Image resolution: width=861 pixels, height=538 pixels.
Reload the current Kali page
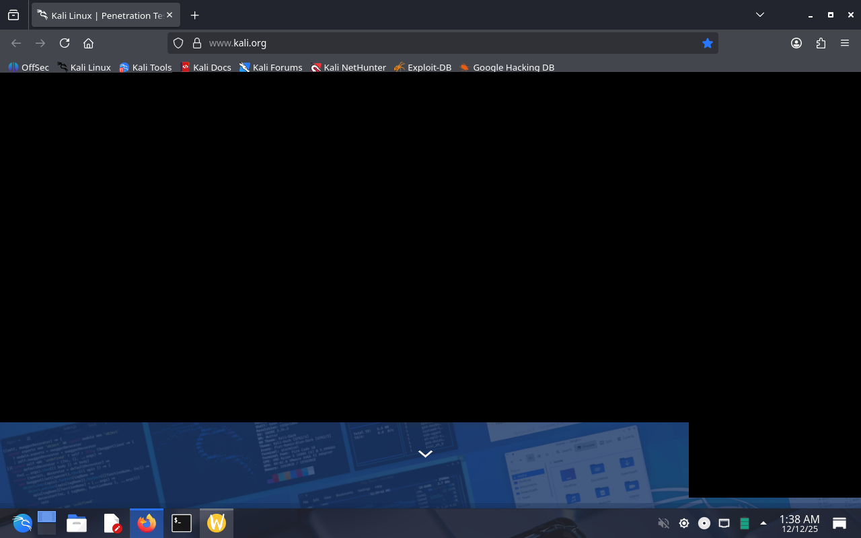click(65, 43)
